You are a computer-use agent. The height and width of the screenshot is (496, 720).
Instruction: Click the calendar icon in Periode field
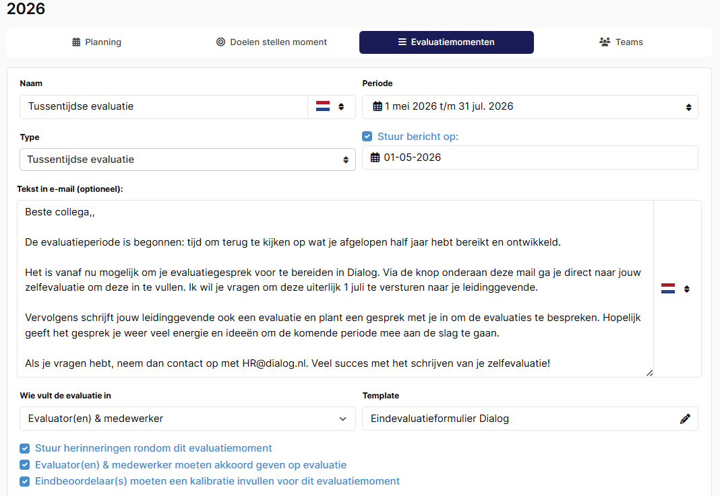click(x=378, y=106)
